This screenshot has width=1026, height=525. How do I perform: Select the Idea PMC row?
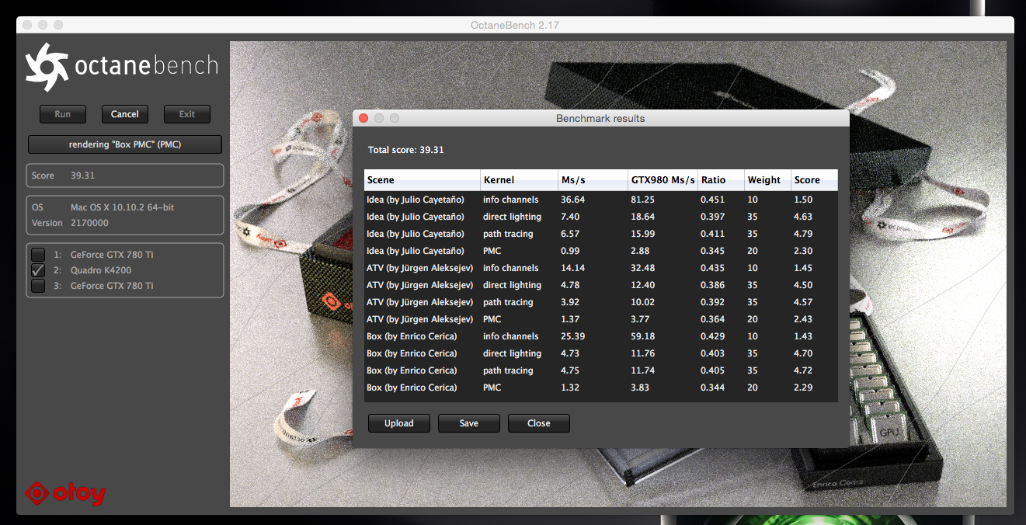click(600, 251)
